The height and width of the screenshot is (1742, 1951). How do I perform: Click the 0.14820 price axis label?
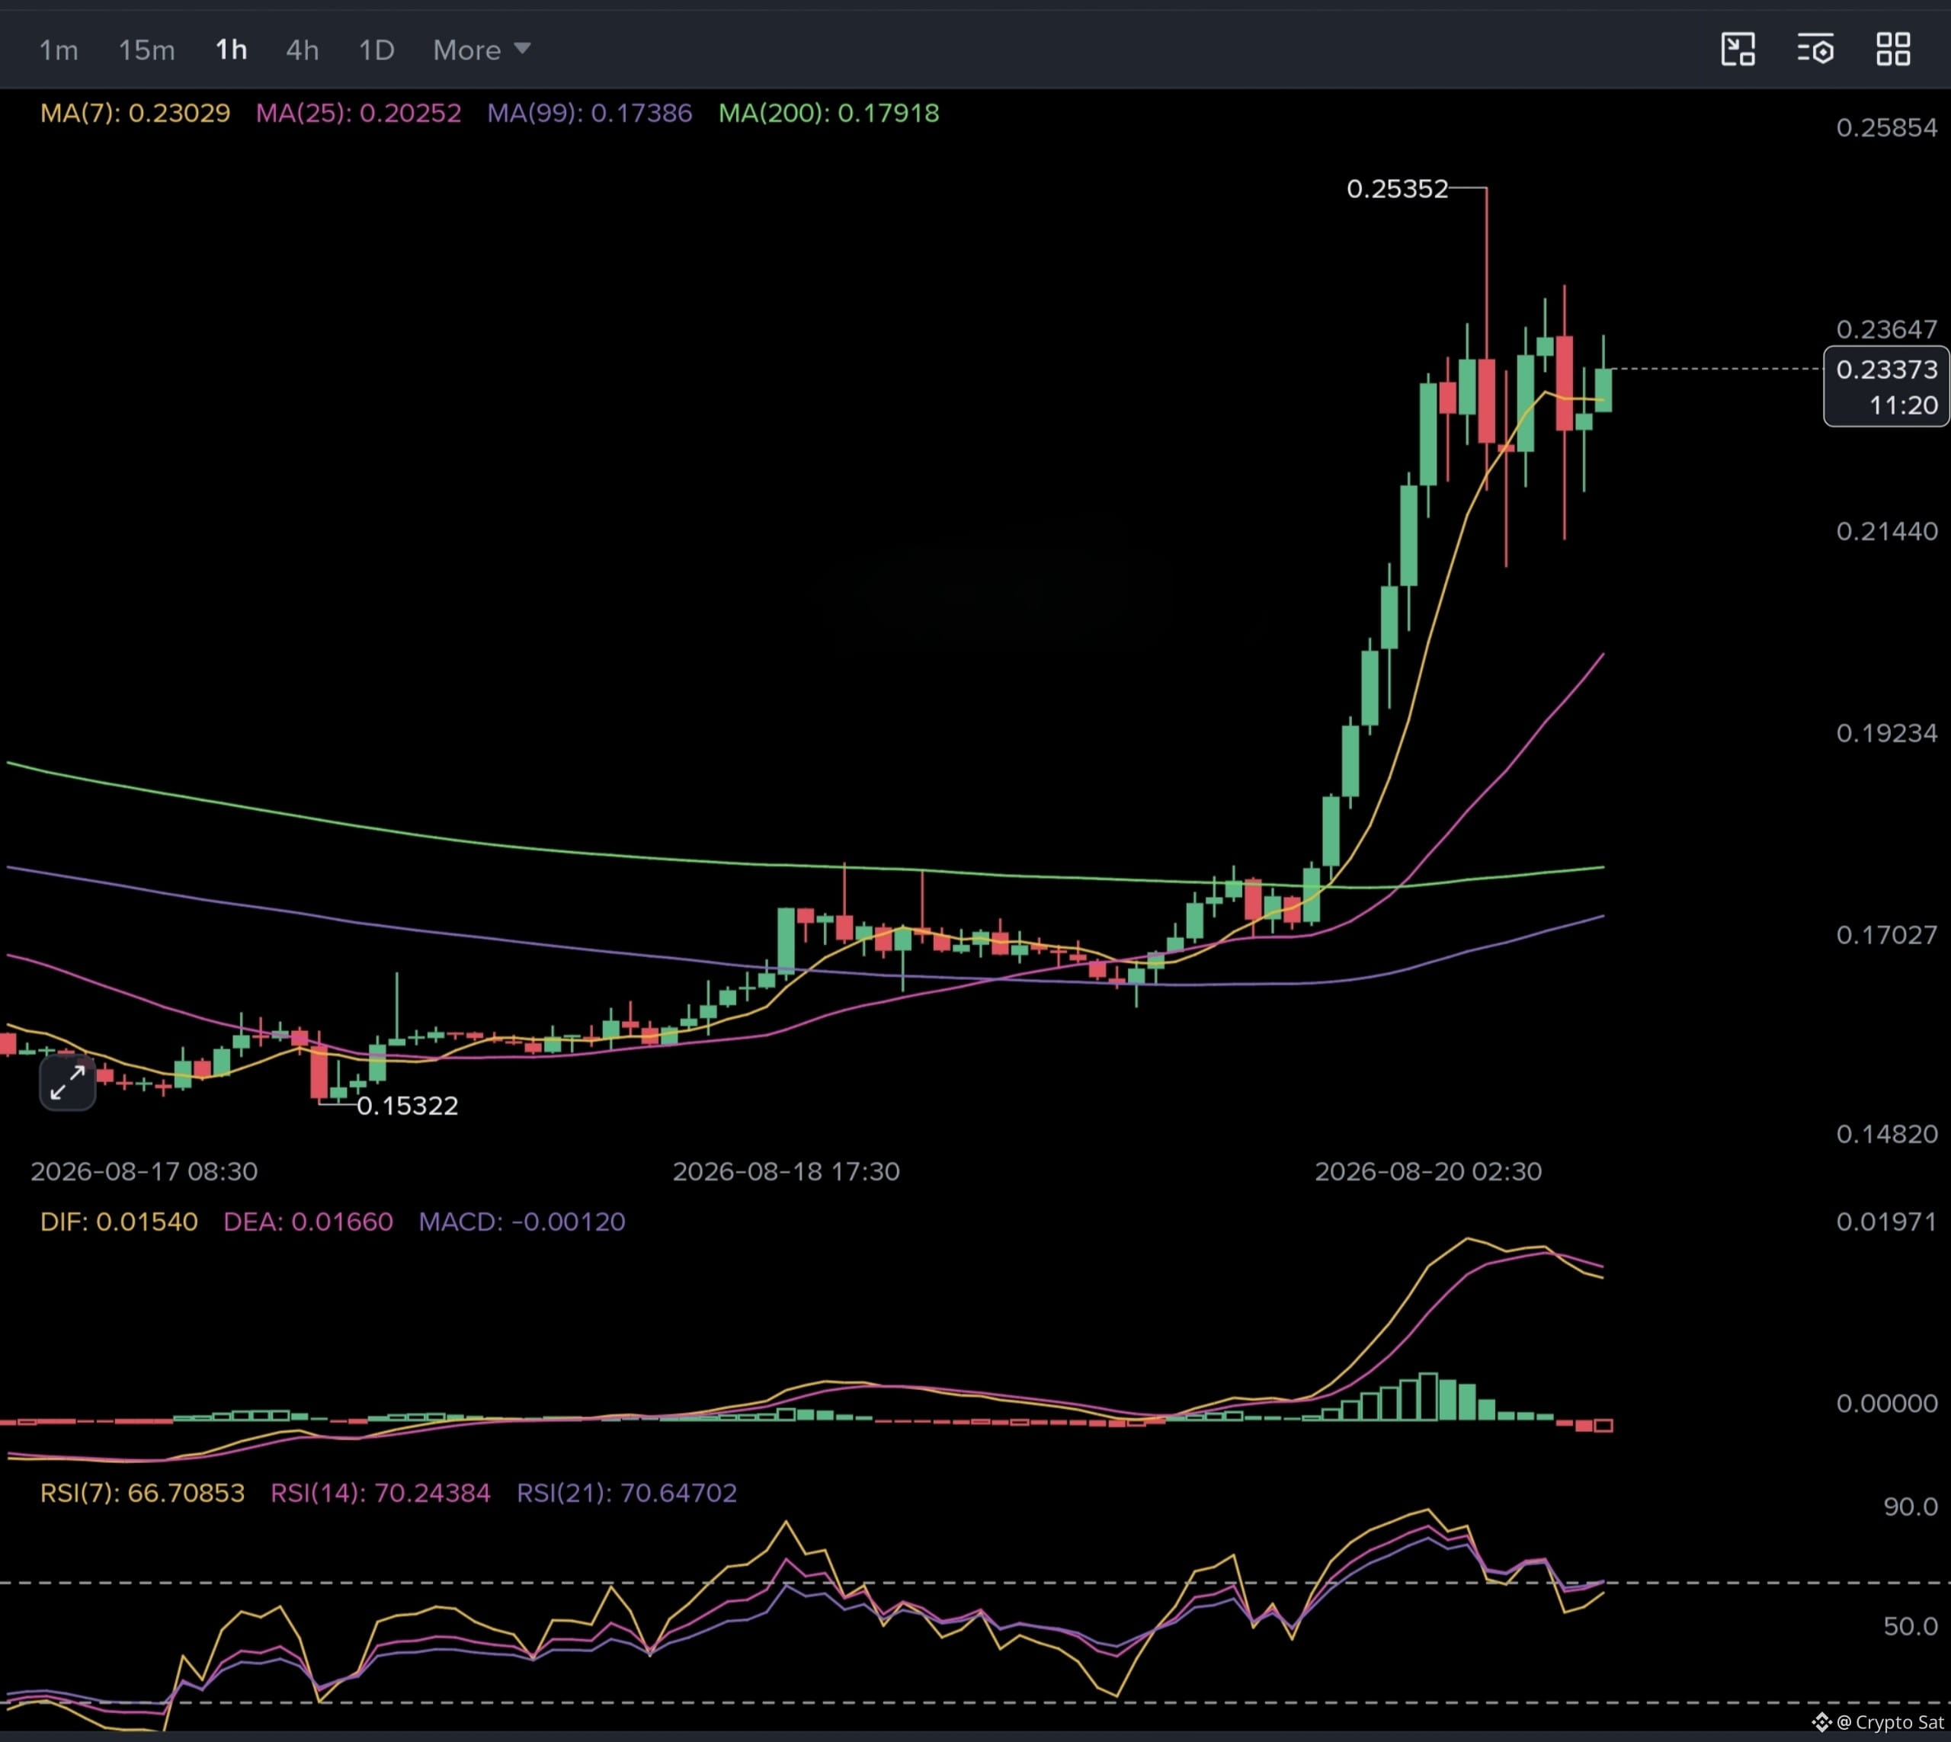click(x=1887, y=1134)
